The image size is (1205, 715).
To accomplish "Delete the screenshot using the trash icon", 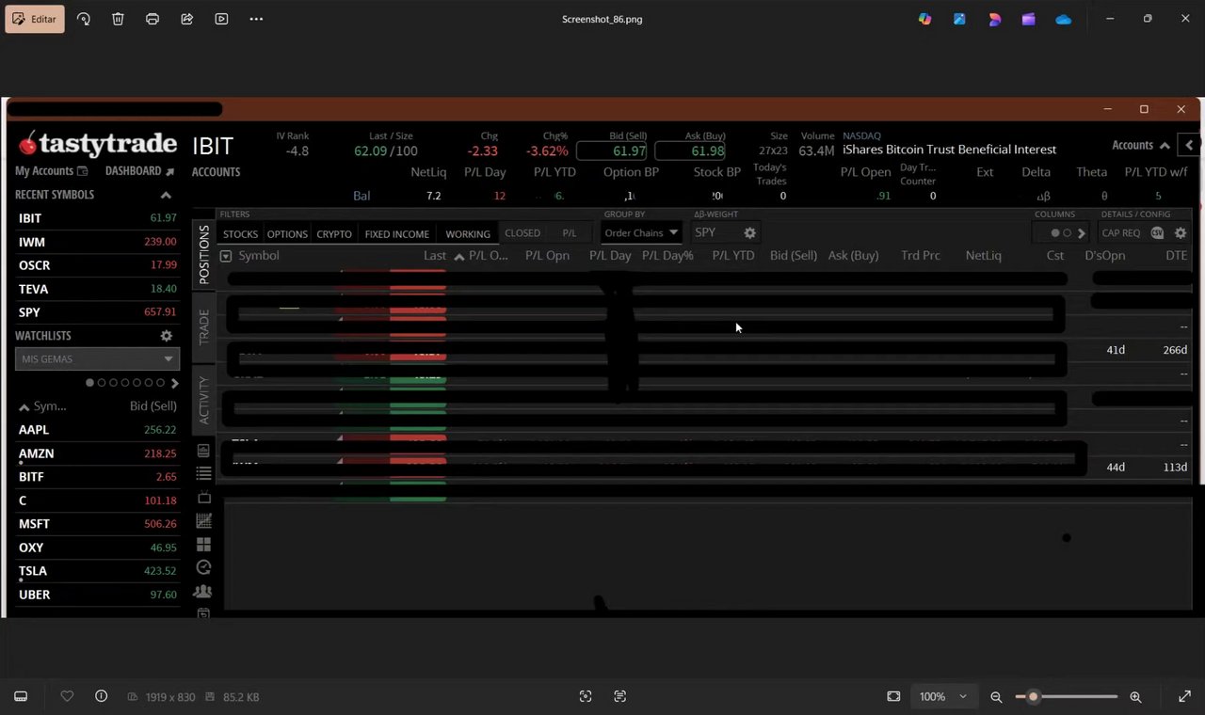I will point(118,19).
